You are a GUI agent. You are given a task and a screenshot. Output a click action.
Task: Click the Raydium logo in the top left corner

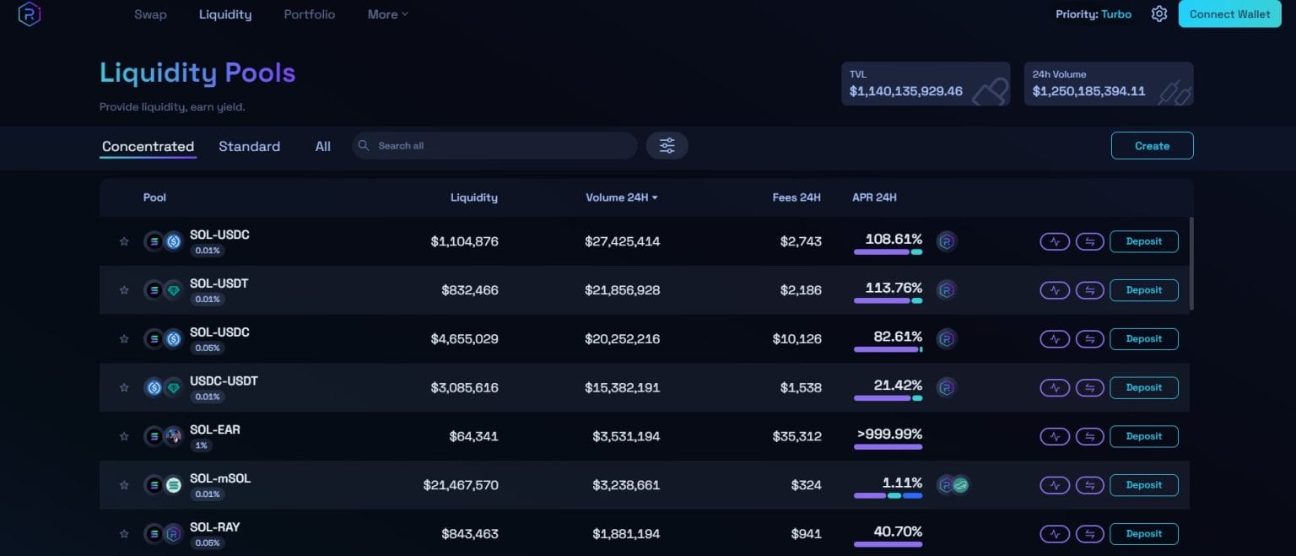click(x=29, y=14)
